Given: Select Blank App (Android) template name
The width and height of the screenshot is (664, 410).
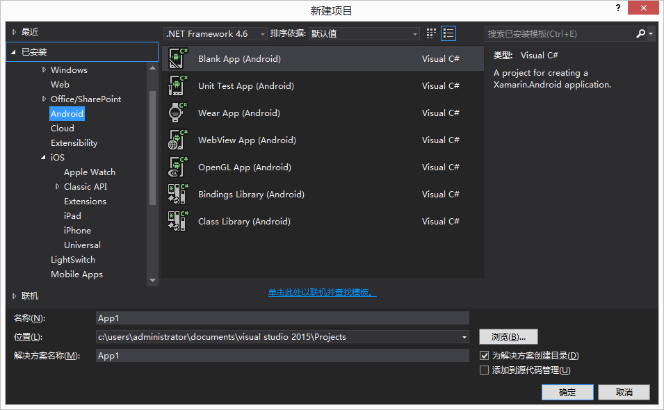Looking at the screenshot, I should (239, 59).
